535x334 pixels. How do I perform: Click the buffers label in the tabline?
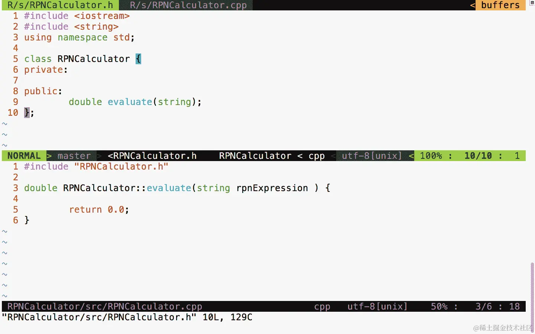pyautogui.click(x=500, y=5)
